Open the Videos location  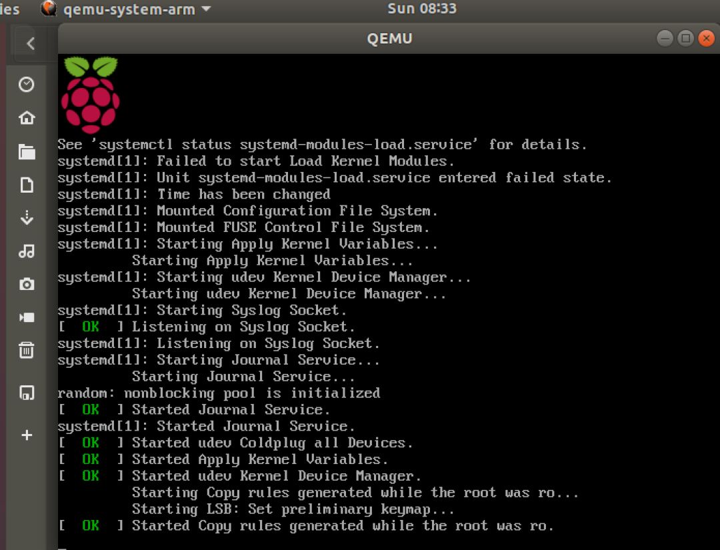[27, 317]
